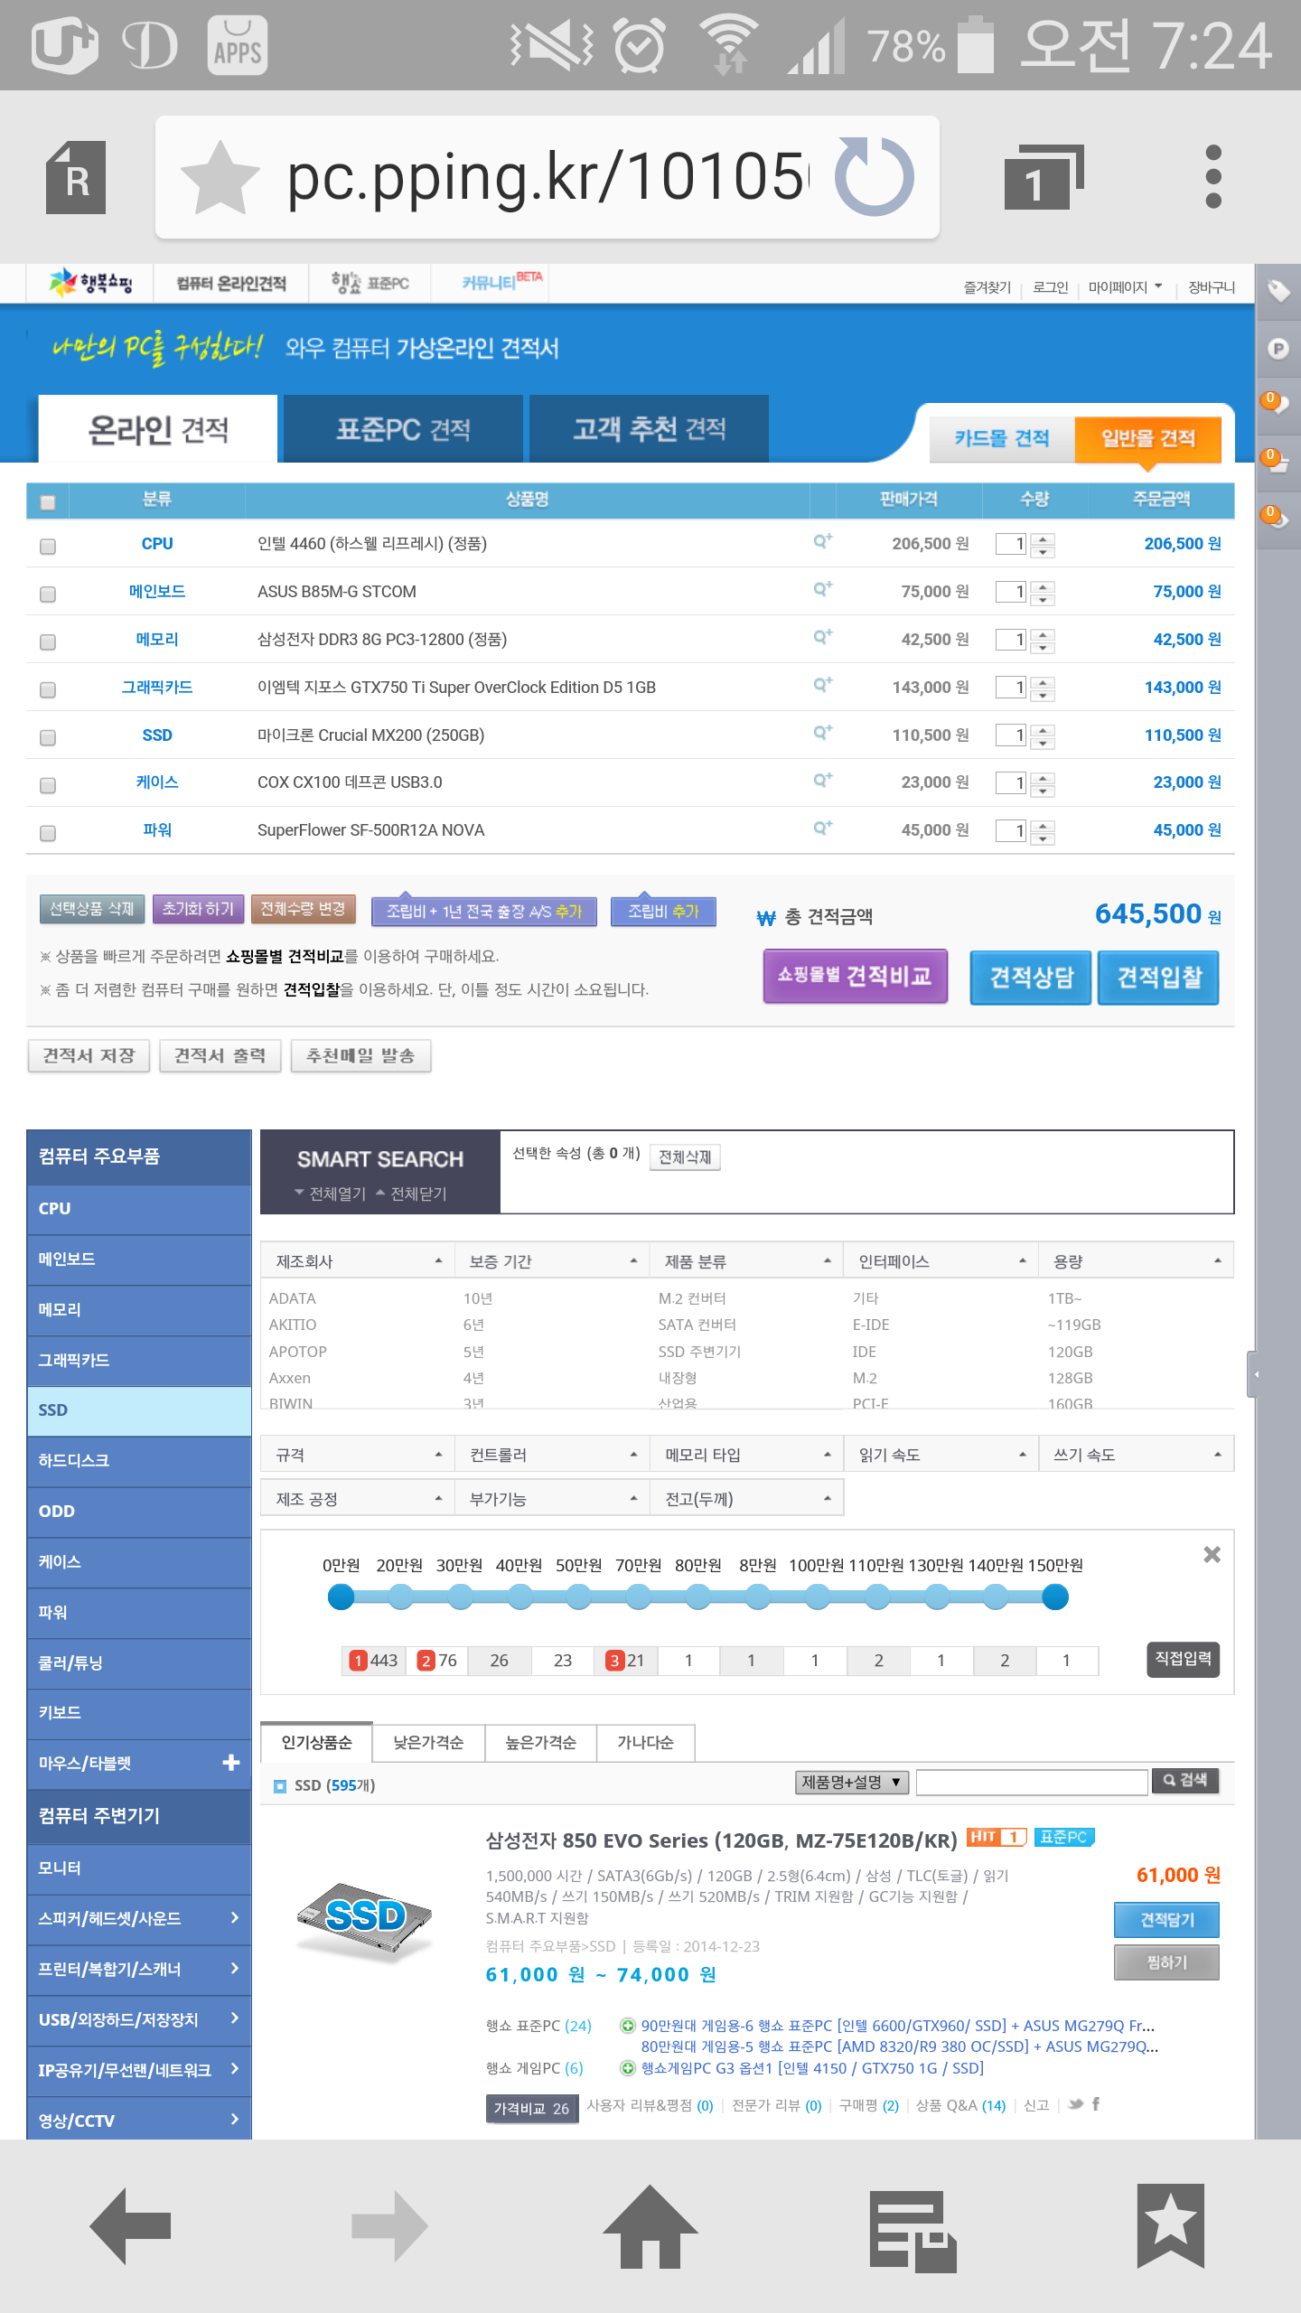
Task: Expand 마우스/타블렛 category with plus icon
Action: (231, 1763)
